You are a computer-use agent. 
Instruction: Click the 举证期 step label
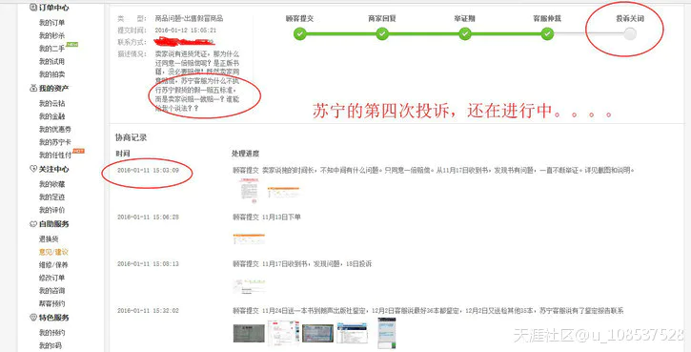(464, 18)
